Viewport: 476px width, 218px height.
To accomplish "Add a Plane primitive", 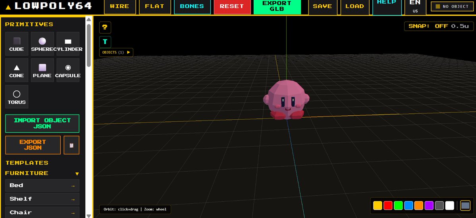I will point(42,70).
